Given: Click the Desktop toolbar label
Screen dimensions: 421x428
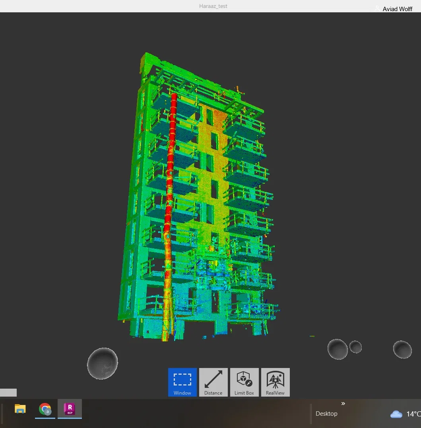Looking at the screenshot, I should [326, 414].
